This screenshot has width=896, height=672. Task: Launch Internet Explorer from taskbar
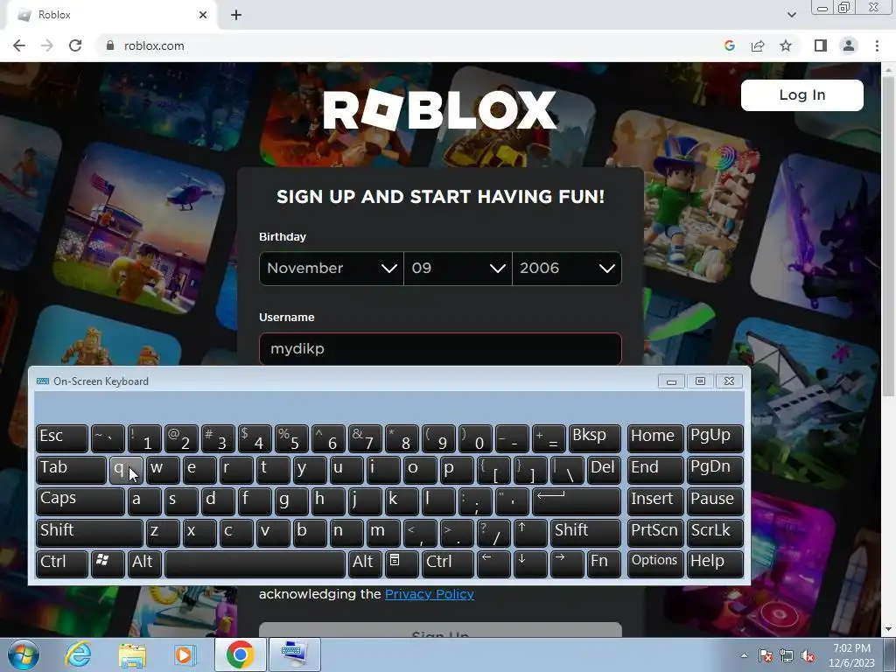[78, 654]
